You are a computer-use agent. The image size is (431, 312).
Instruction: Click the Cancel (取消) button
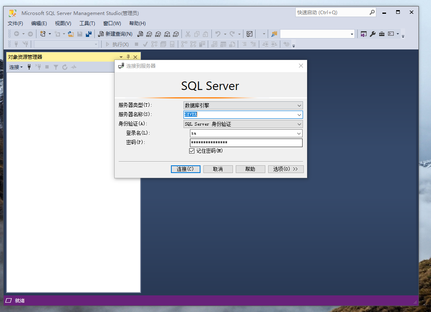[x=218, y=169]
